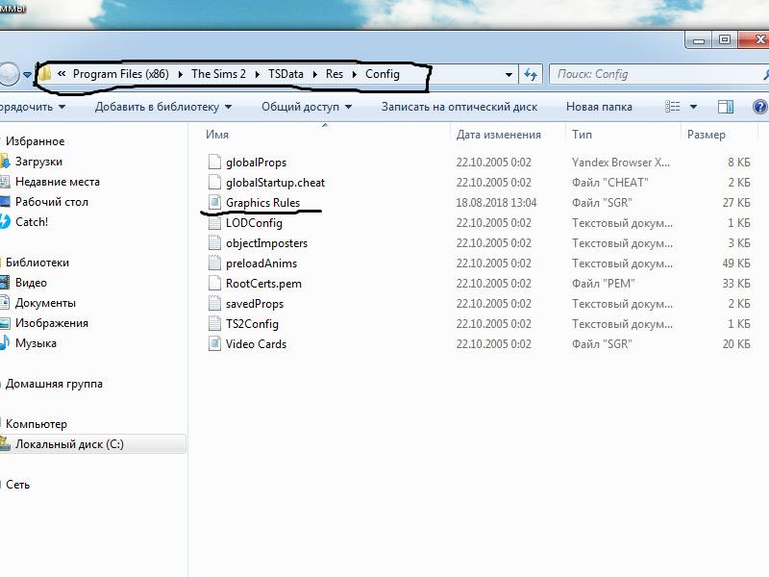Select Избранное in navigation pane
The width and height of the screenshot is (769, 577).
[x=35, y=141]
